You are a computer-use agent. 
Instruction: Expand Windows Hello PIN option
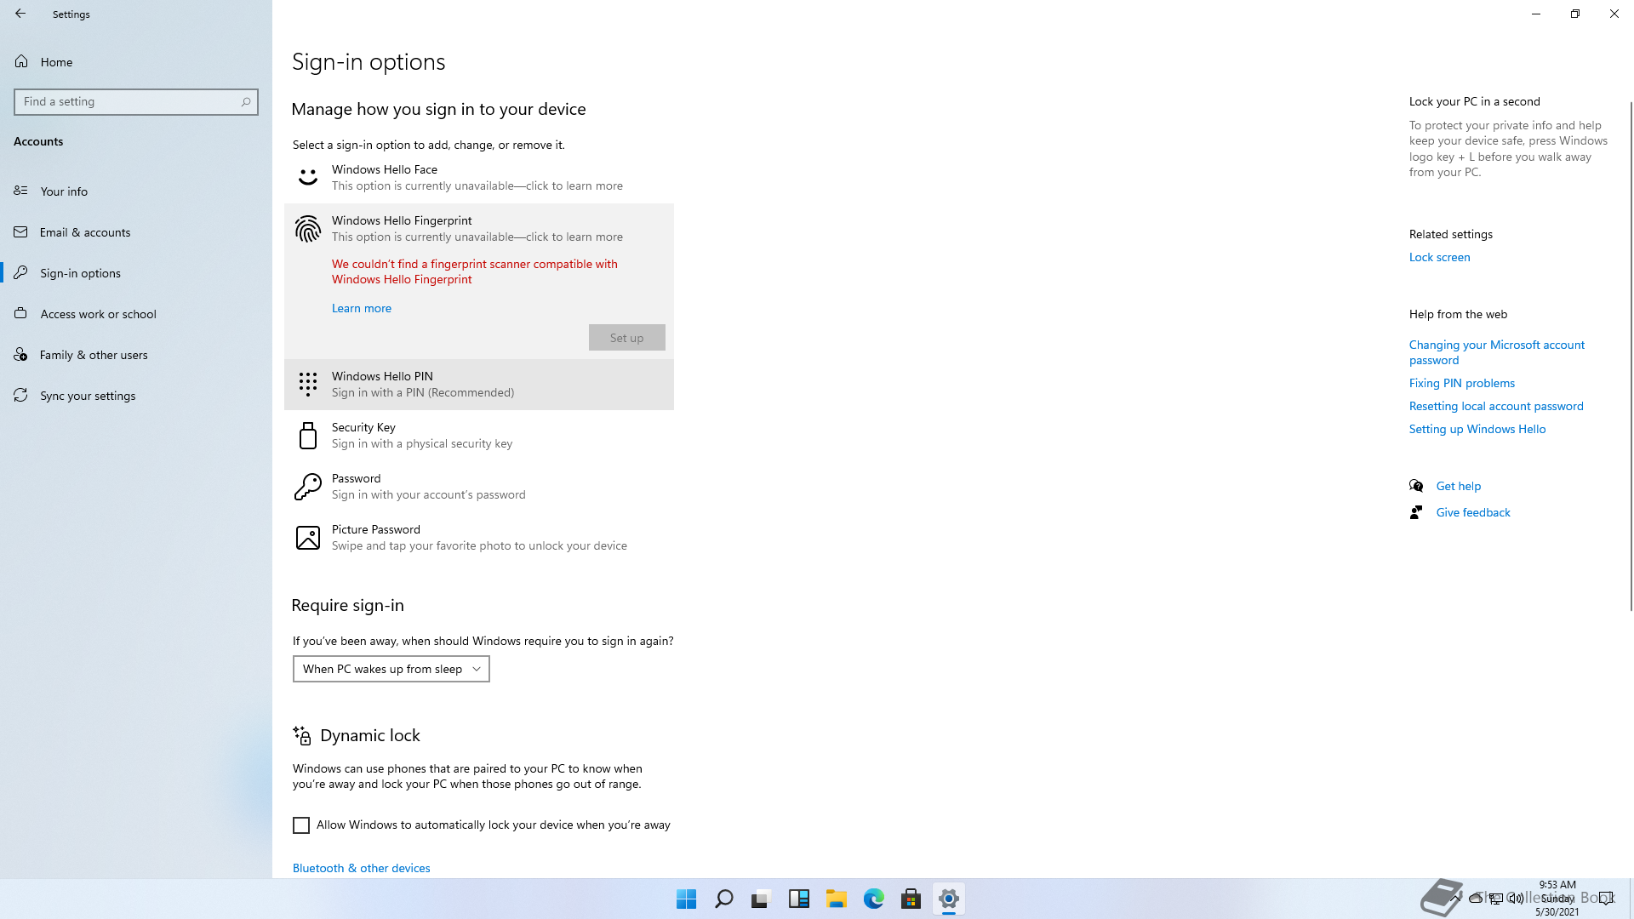pyautogui.click(x=479, y=385)
